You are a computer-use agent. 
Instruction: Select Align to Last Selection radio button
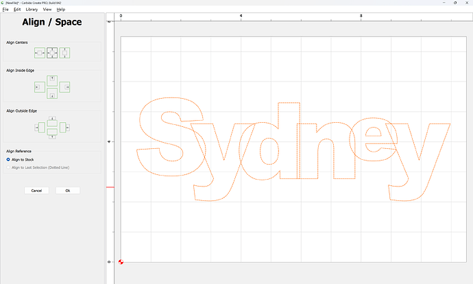coord(8,167)
